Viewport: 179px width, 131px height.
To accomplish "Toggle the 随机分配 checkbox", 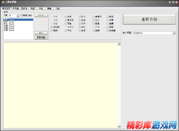I will coord(21,15).
